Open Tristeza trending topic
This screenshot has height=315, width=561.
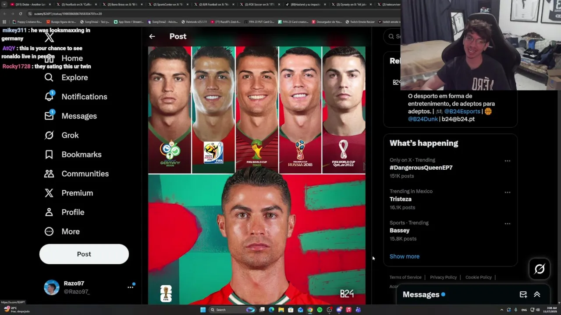click(400, 199)
